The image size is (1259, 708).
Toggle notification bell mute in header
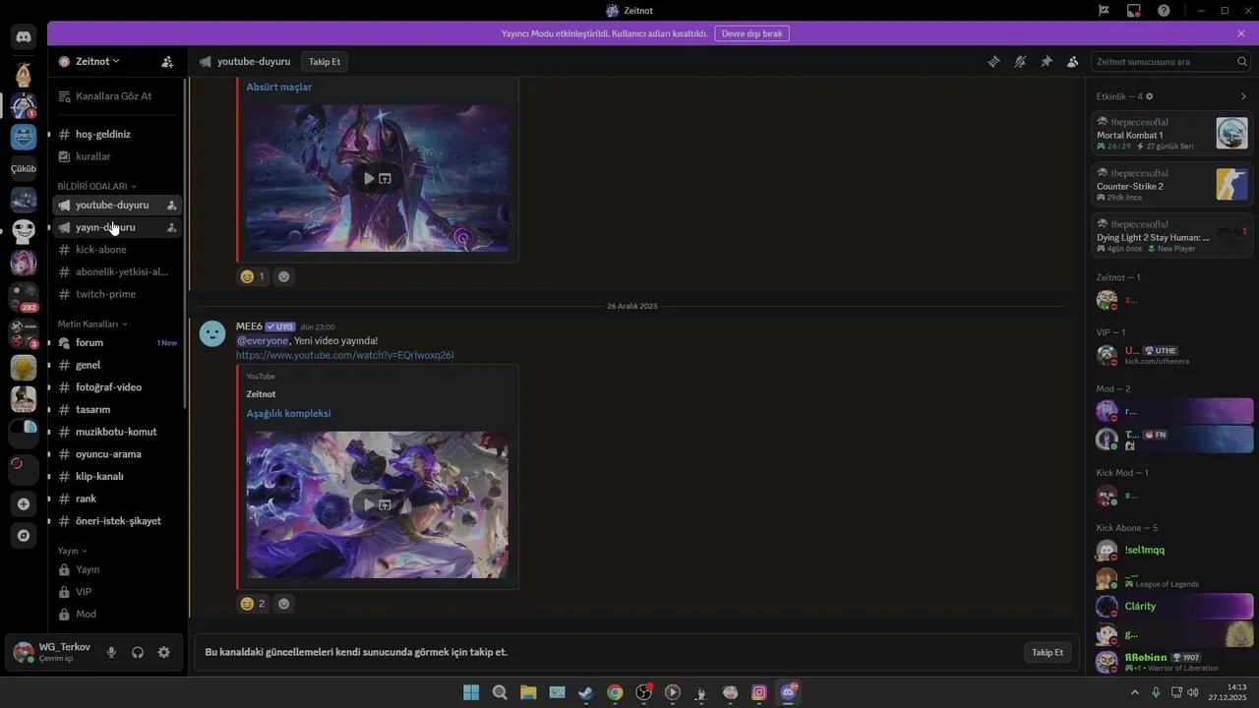click(x=1020, y=61)
